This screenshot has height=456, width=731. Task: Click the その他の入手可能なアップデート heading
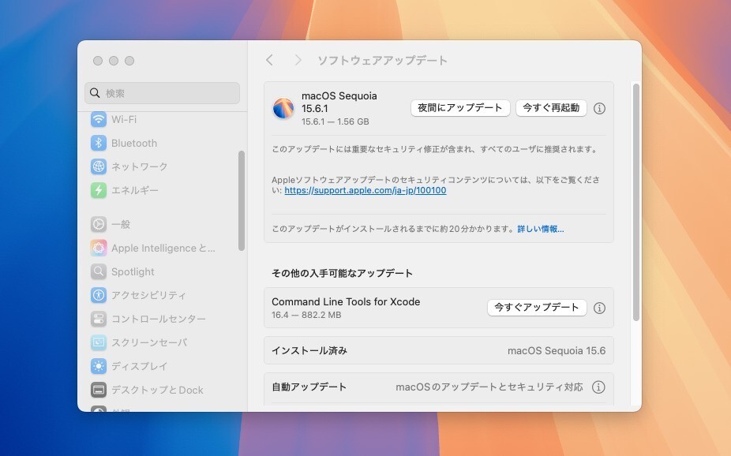(x=342, y=273)
